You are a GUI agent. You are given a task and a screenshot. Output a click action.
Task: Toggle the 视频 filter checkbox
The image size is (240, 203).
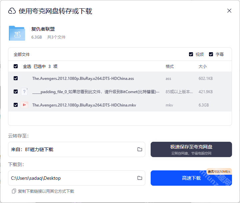point(191,54)
